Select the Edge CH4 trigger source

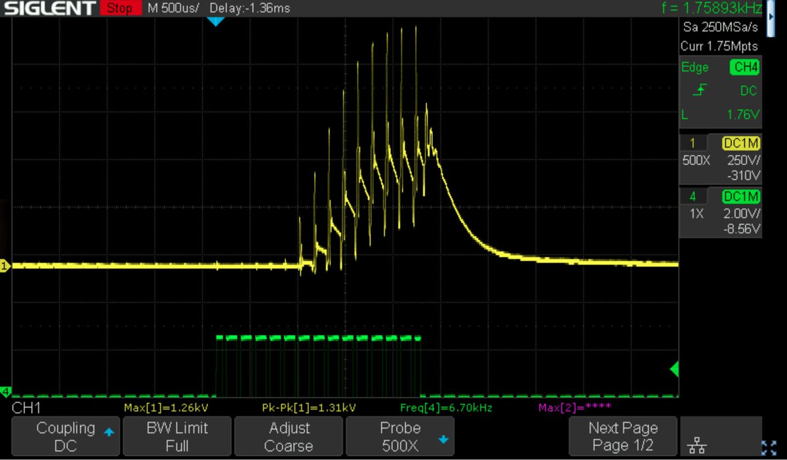(x=744, y=67)
